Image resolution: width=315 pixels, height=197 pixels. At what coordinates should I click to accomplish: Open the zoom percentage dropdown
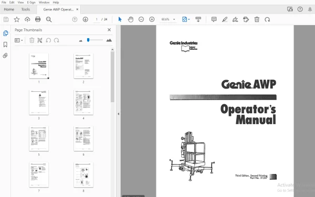174,19
